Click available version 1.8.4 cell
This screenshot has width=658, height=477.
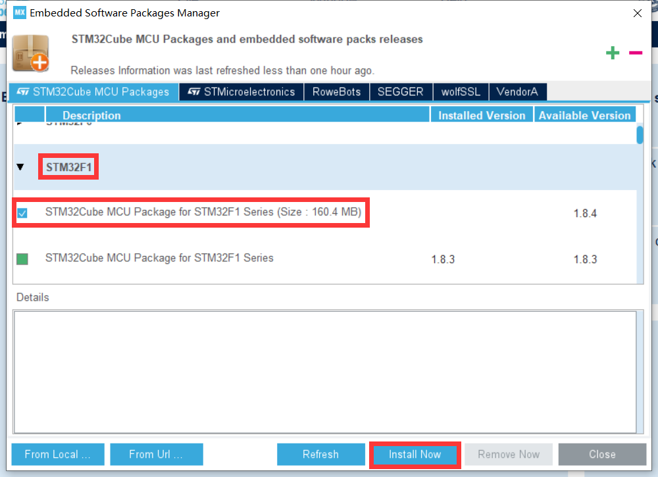point(585,214)
